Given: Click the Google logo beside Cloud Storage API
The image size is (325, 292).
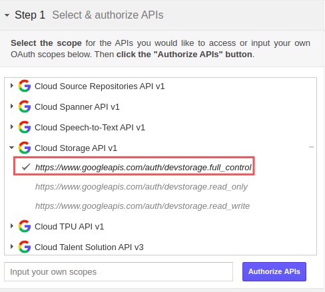Looking at the screenshot, I should coord(25,148).
